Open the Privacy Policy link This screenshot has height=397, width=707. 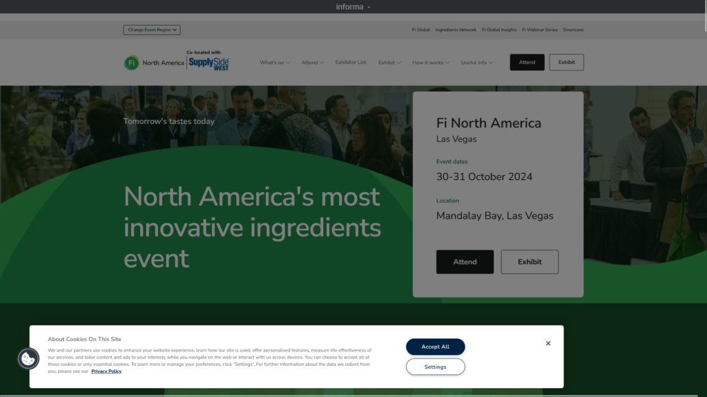click(106, 371)
